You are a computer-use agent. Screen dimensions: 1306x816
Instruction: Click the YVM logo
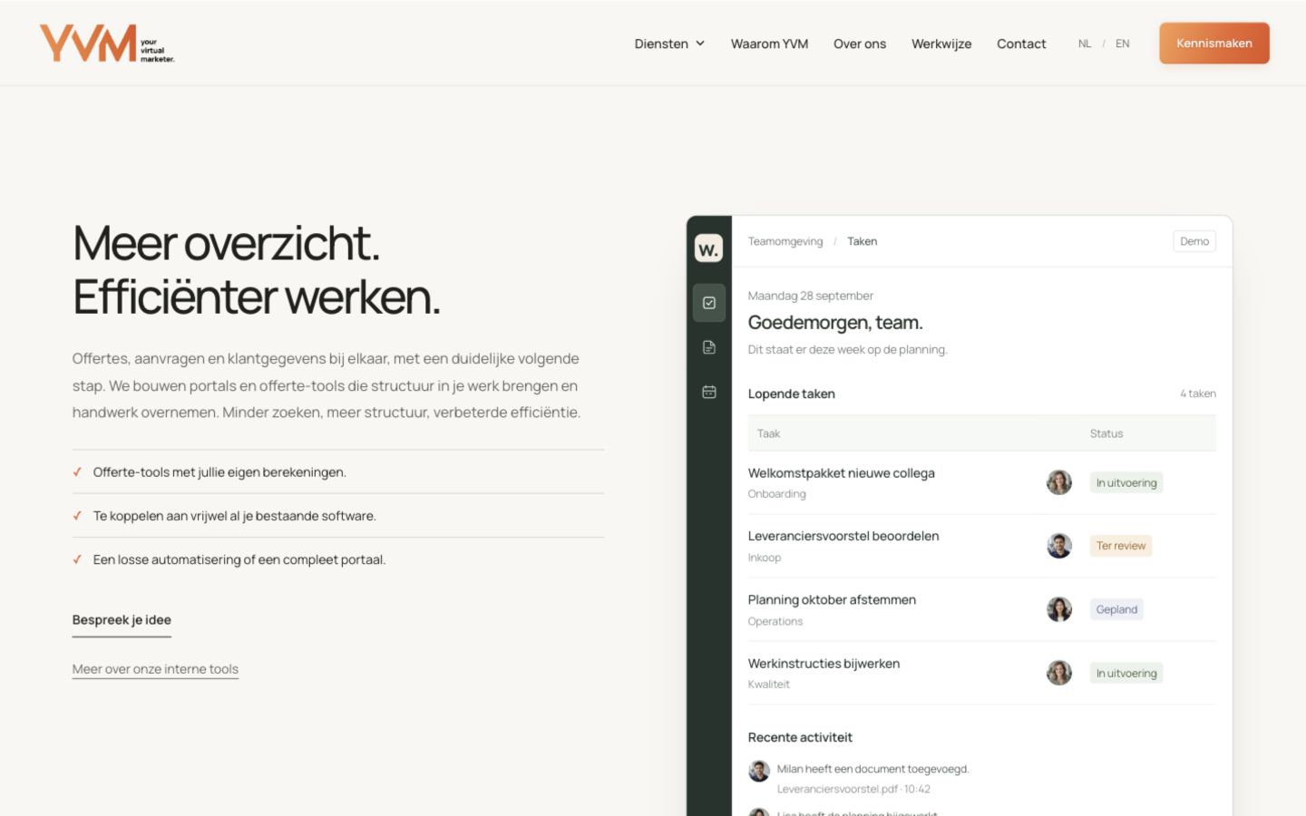coord(107,44)
